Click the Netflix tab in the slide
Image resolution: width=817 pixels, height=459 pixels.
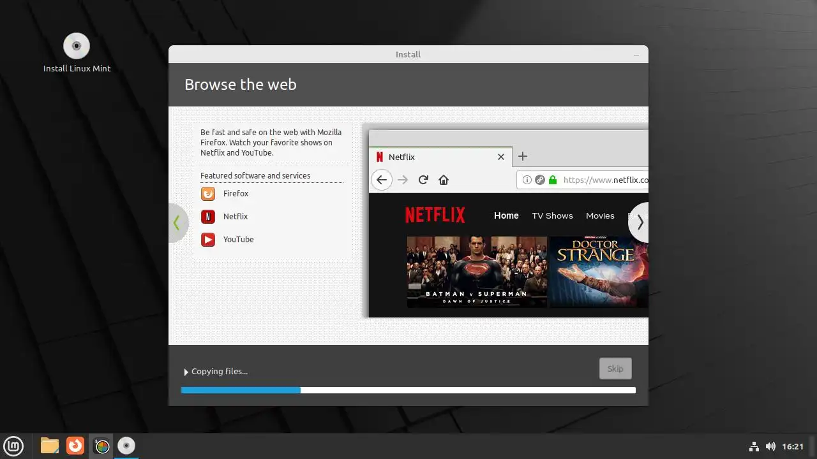point(440,157)
